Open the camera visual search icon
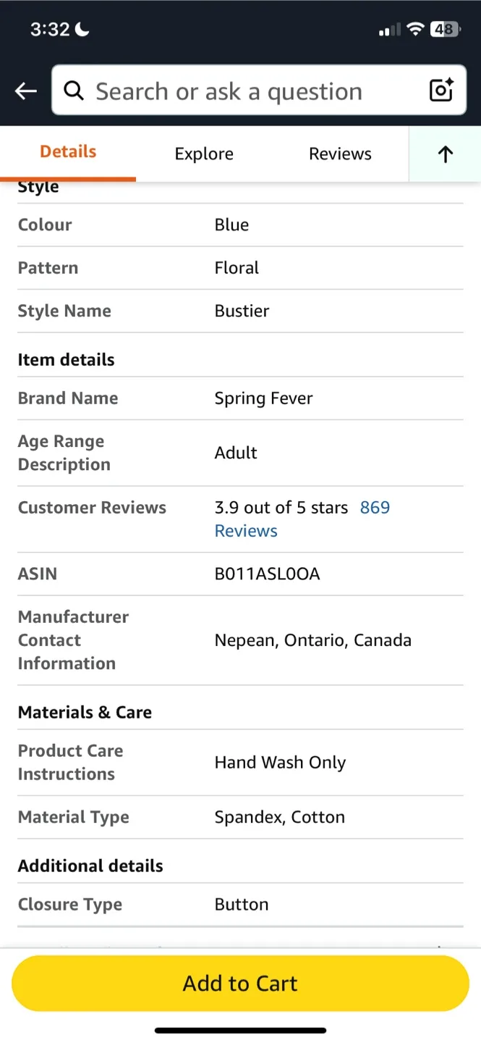Viewport: 481px width, 1043px height. coord(440,90)
